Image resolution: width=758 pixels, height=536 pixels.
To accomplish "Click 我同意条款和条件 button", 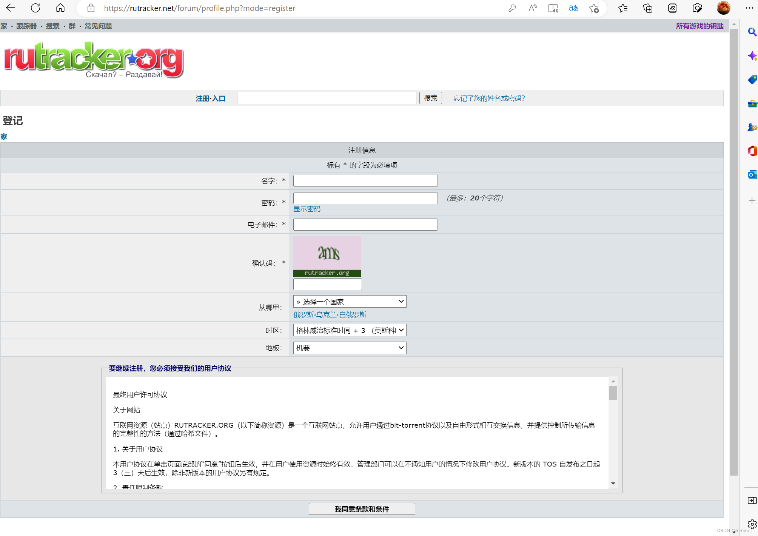I will pos(362,509).
